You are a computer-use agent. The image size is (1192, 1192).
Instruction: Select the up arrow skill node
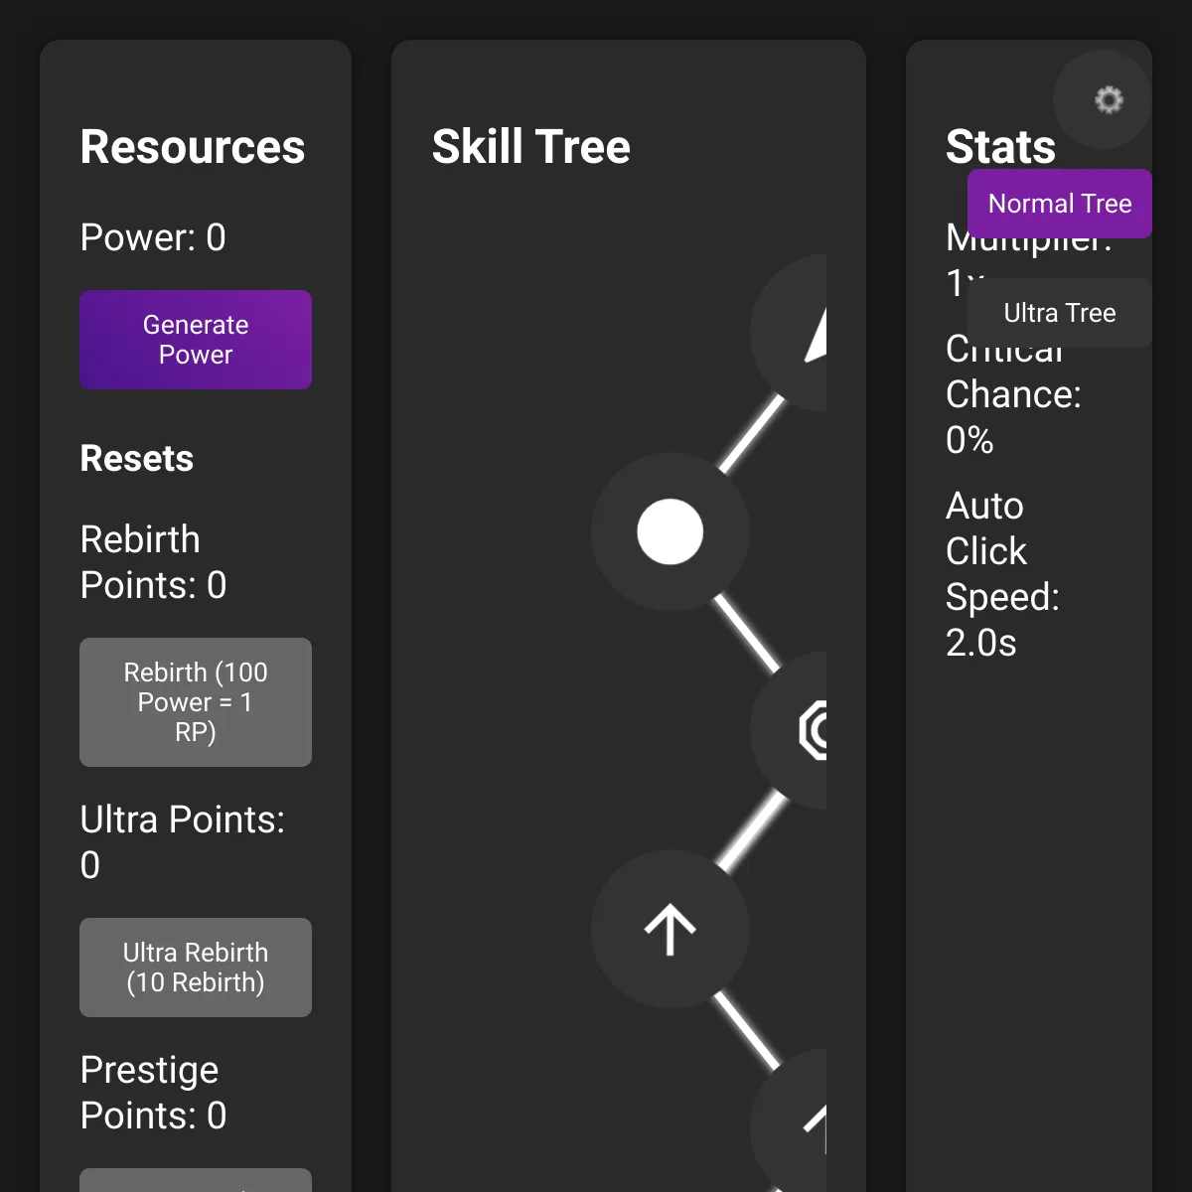click(x=670, y=929)
